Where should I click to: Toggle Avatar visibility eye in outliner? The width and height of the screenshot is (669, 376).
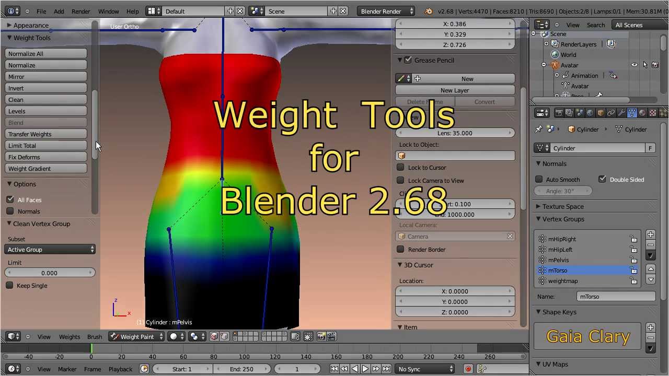click(x=635, y=65)
